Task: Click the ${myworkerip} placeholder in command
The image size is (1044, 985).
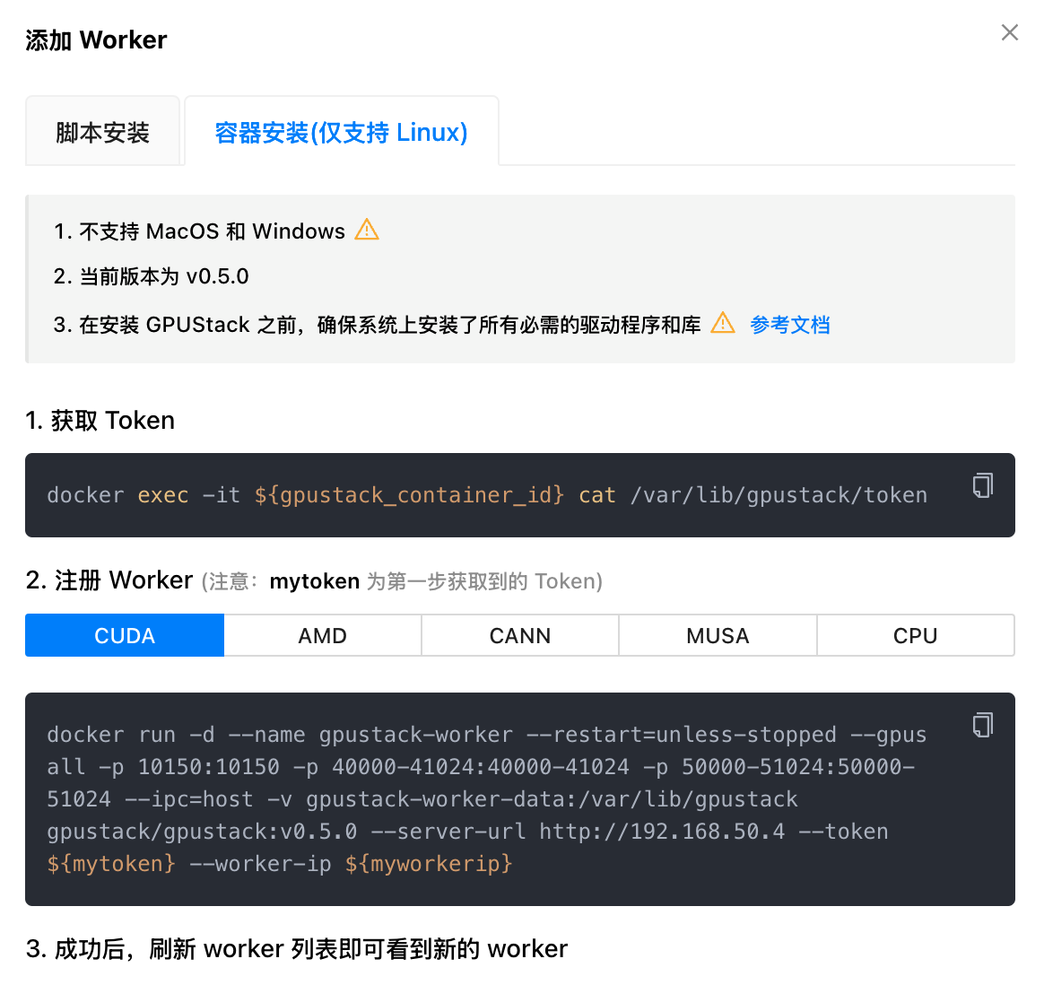Action: [429, 864]
